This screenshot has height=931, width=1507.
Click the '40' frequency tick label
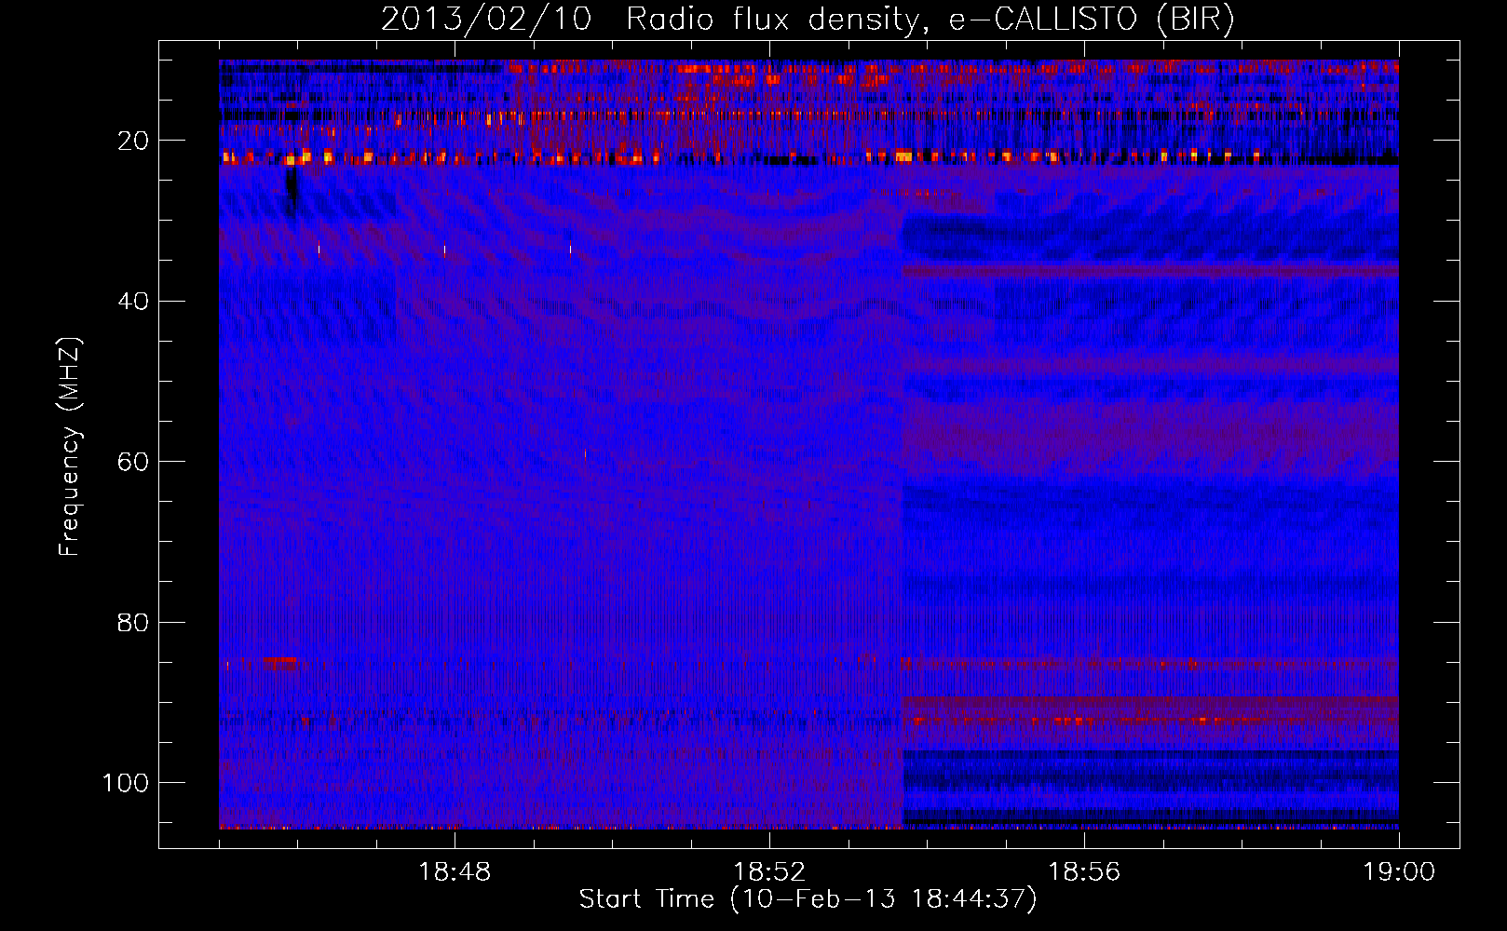coord(134,302)
